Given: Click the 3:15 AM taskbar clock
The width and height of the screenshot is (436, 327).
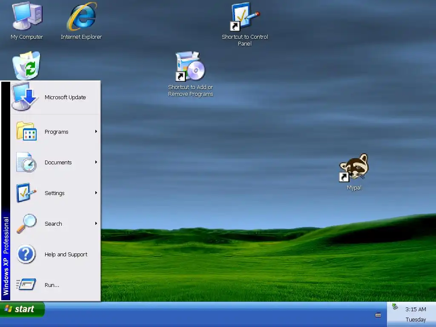Looking at the screenshot, I should click(416, 309).
